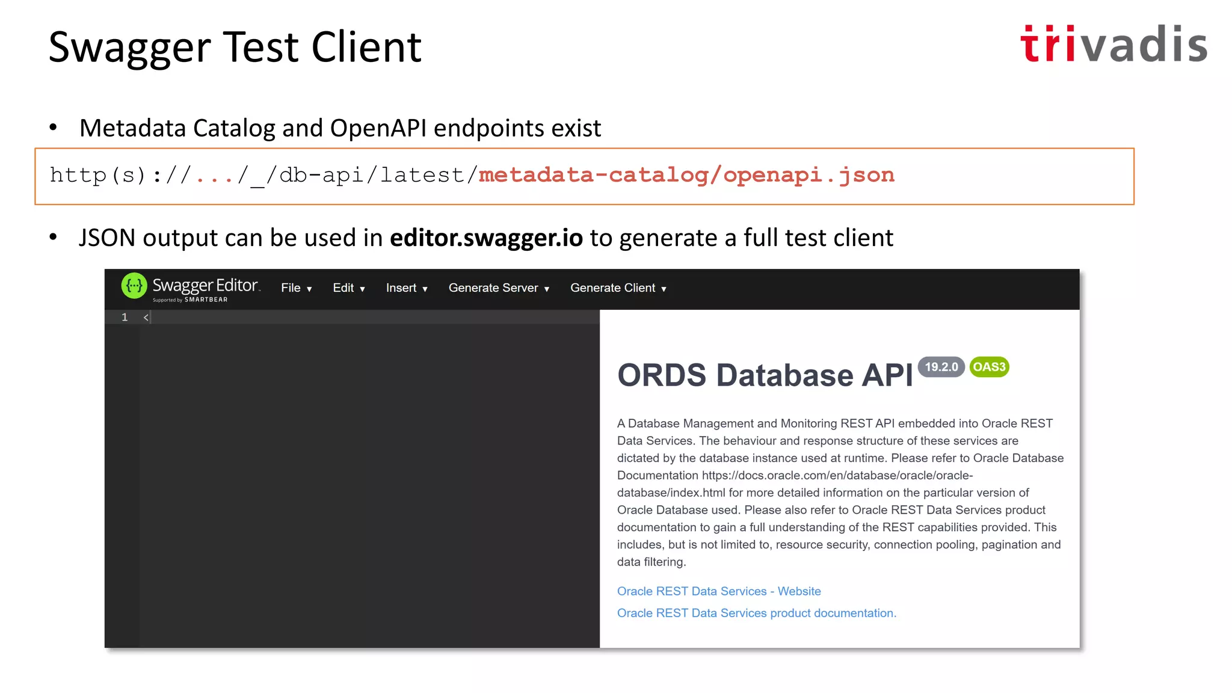1232x693 pixels.
Task: Click the ORDS Database API title
Action: [765, 375]
